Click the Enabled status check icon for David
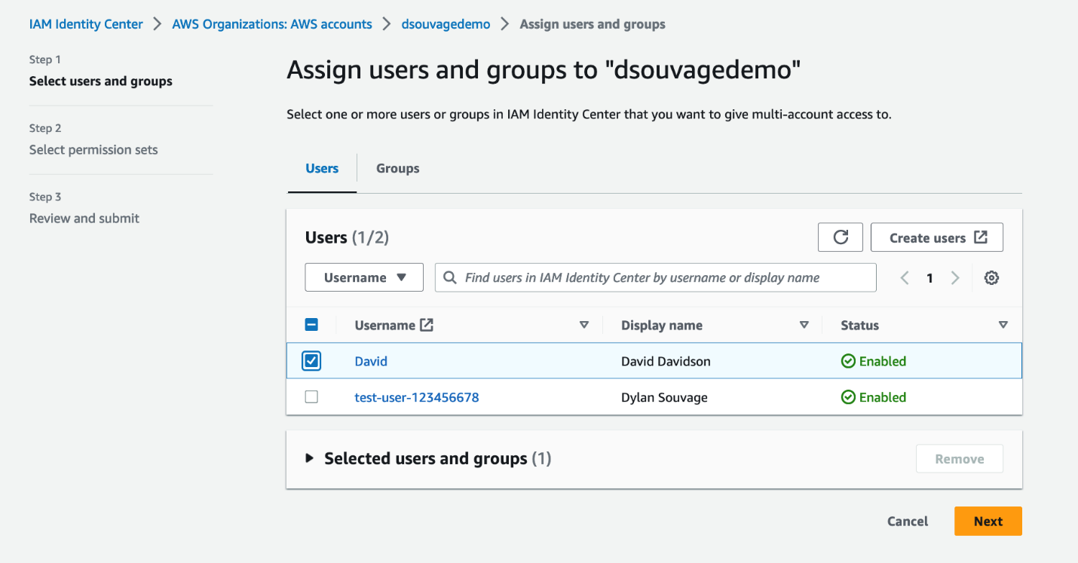Image resolution: width=1078 pixels, height=563 pixels. tap(848, 361)
